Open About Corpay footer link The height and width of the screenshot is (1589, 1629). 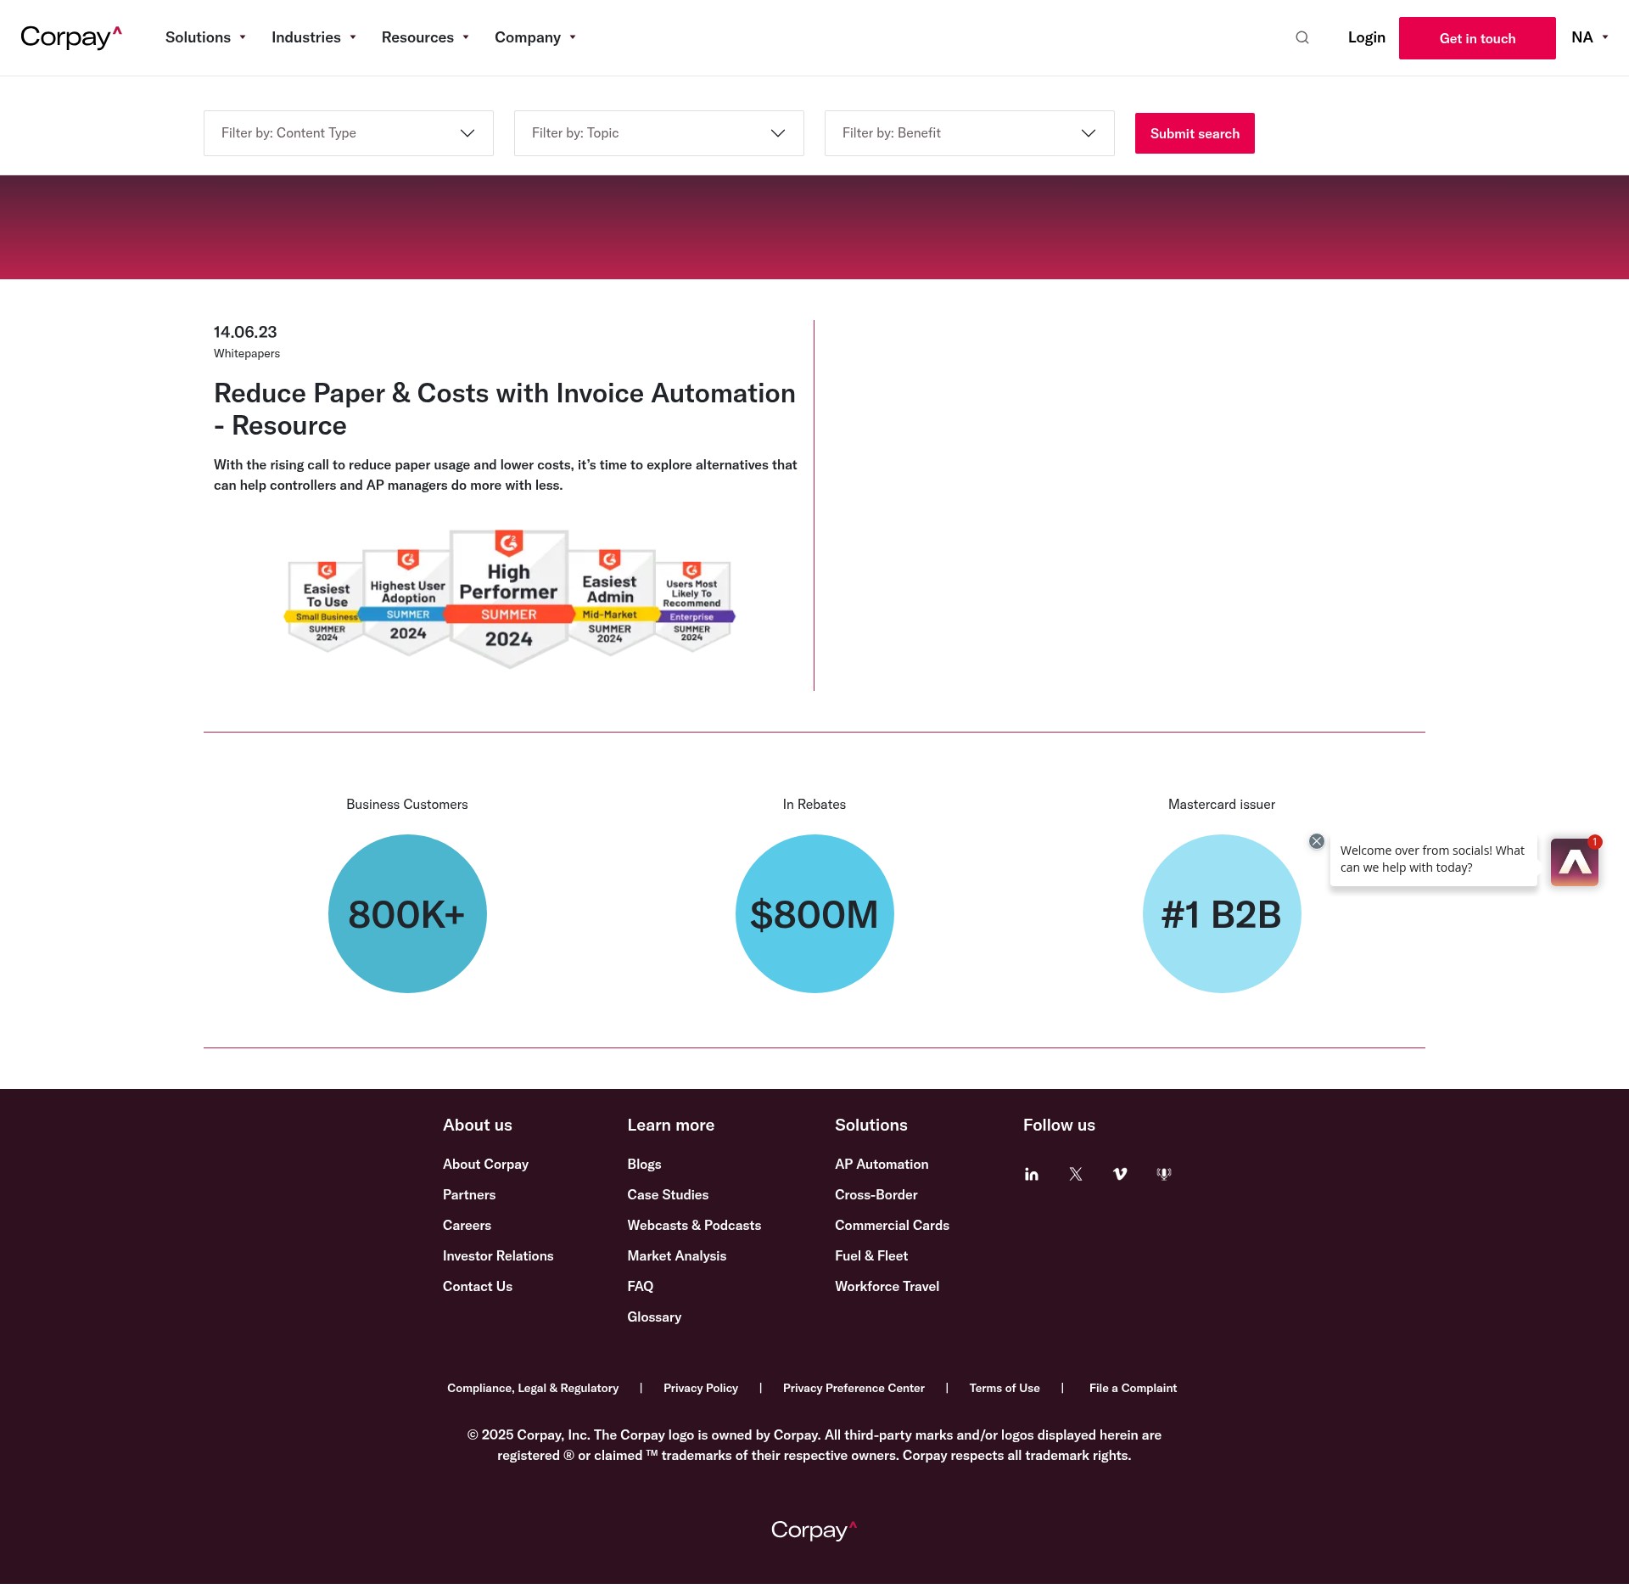pos(485,1164)
